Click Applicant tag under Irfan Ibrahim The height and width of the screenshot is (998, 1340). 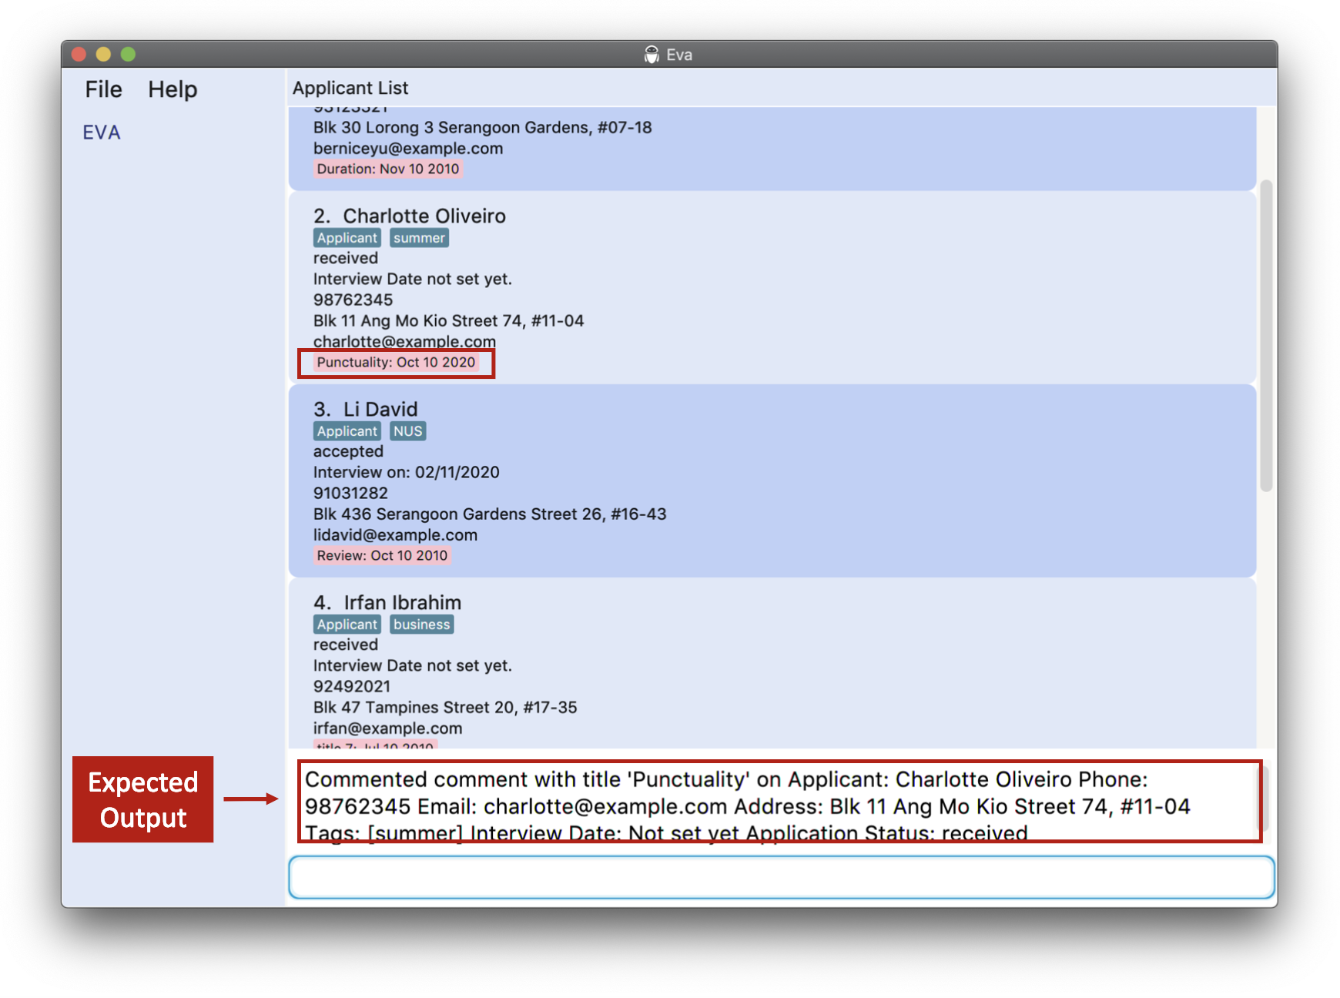click(x=347, y=625)
